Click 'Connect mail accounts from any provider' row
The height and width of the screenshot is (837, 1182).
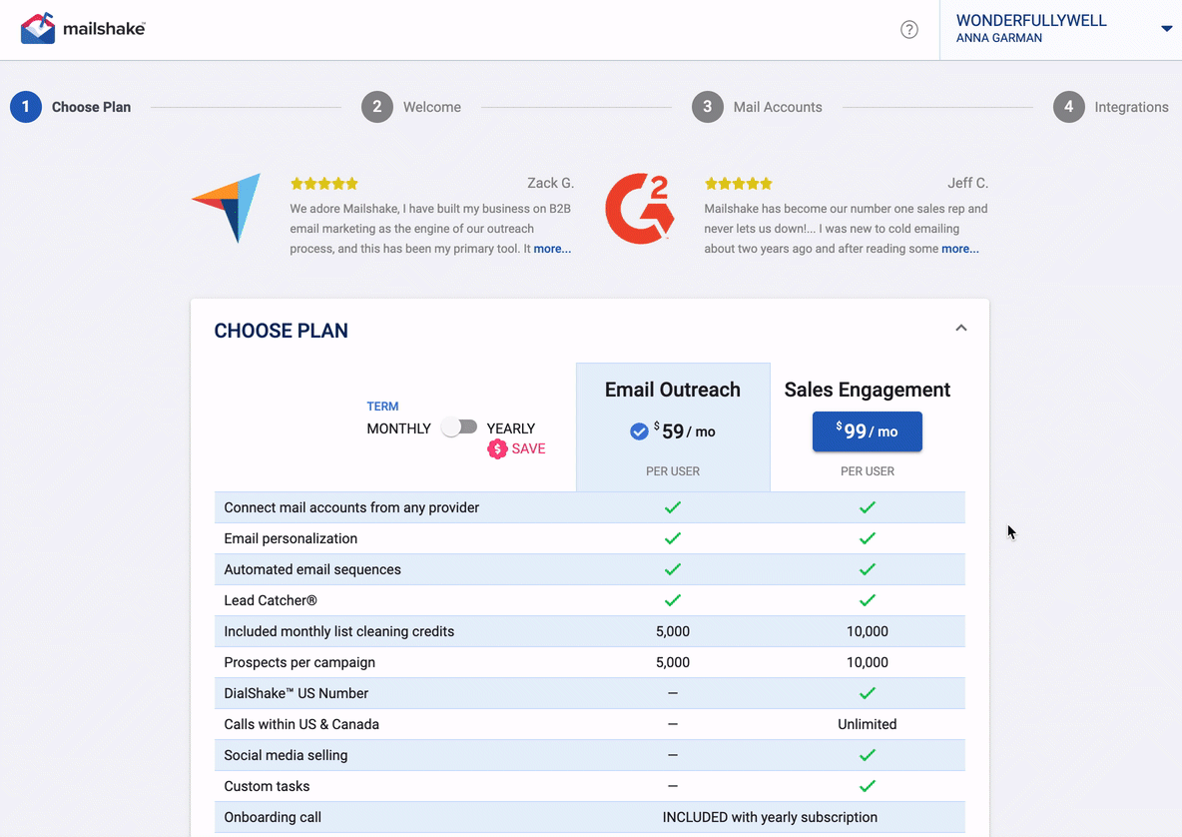[589, 507]
